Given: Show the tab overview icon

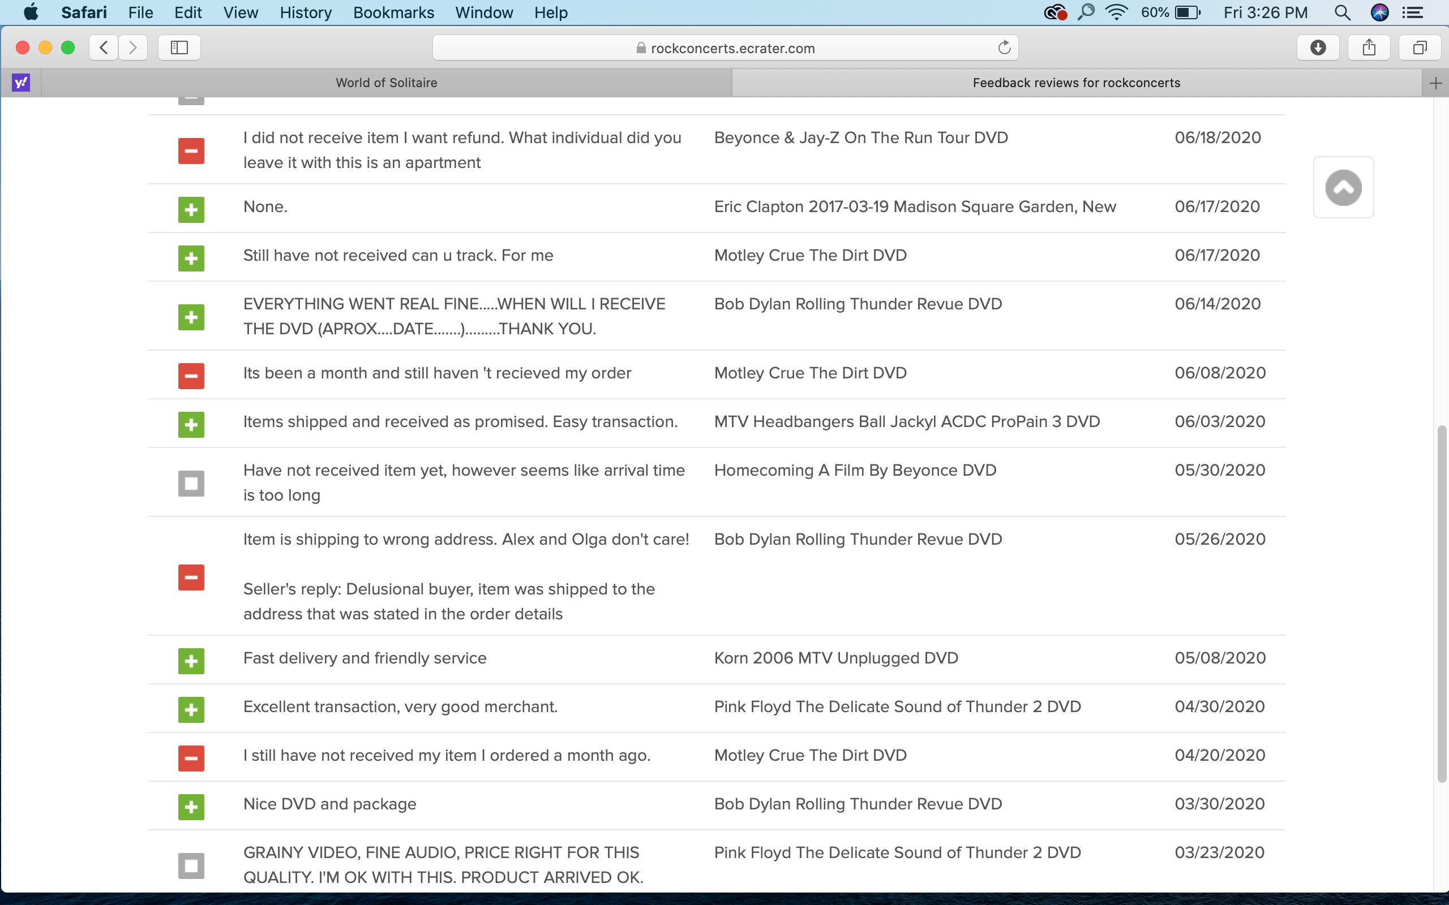Looking at the screenshot, I should 1419,48.
